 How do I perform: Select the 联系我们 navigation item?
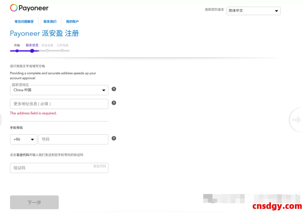tap(50, 22)
